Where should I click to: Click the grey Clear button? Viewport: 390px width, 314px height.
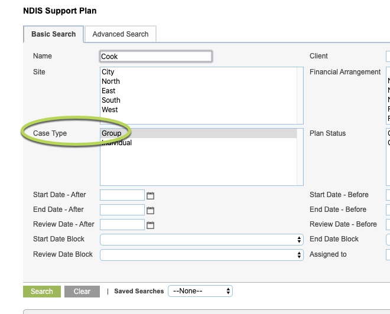(82, 292)
